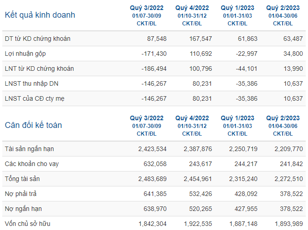
Task: Click the 'Kết quả kinh doanh' section heading
Action: [40, 15]
